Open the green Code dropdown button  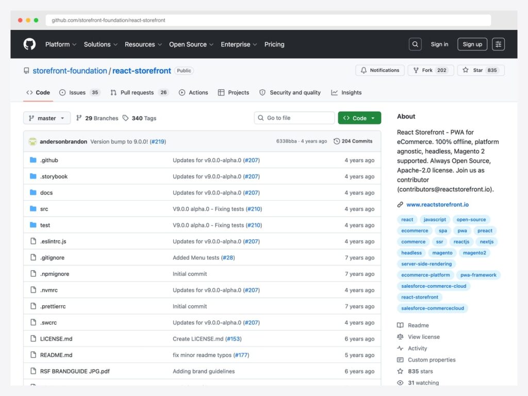pyautogui.click(x=359, y=118)
